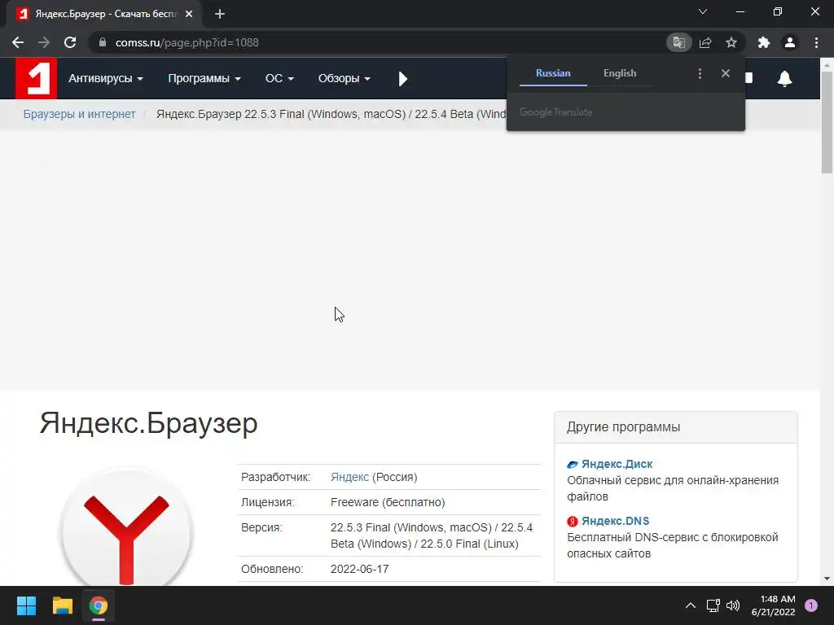
Task: Open the Google Translate icon in address bar
Action: (678, 42)
